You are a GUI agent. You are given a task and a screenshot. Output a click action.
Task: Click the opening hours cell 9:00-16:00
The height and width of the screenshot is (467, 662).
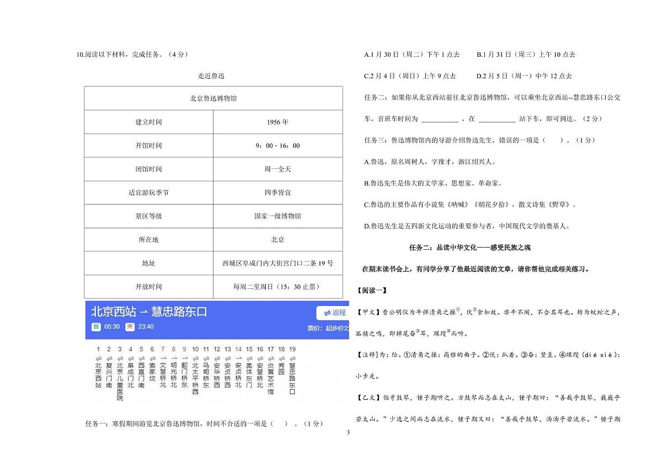coord(277,146)
